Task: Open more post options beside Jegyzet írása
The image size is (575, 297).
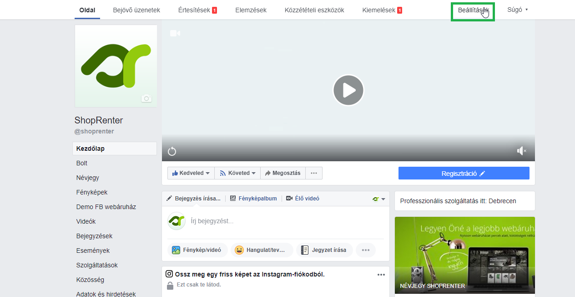Action: coord(366,250)
